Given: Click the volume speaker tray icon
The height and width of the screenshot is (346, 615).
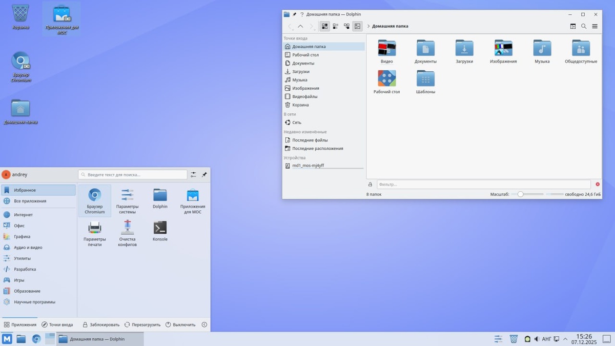Looking at the screenshot, I should pyautogui.click(x=537, y=339).
